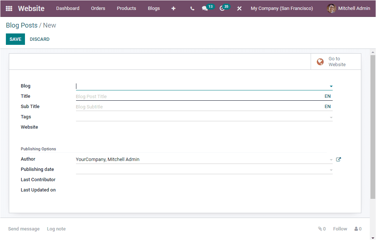This screenshot has height=240, width=376.
Task: Open the Blog selection dropdown
Action: [331, 86]
